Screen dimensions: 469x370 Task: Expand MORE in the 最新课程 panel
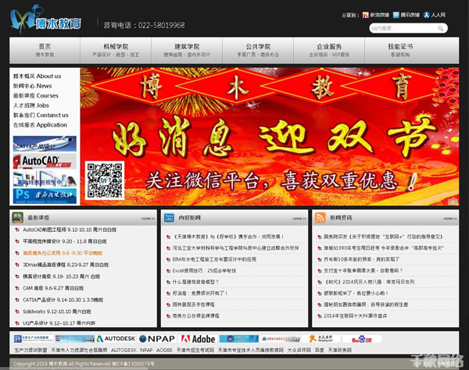(148, 219)
